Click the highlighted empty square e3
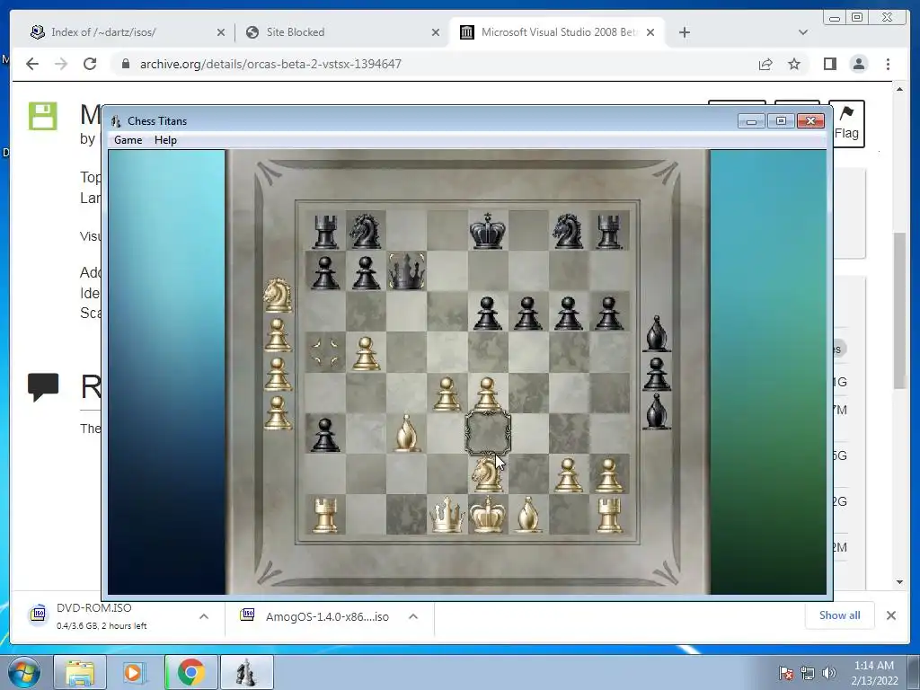920x690 pixels. (x=488, y=434)
